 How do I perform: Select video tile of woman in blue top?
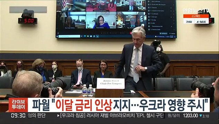point(101,20)
